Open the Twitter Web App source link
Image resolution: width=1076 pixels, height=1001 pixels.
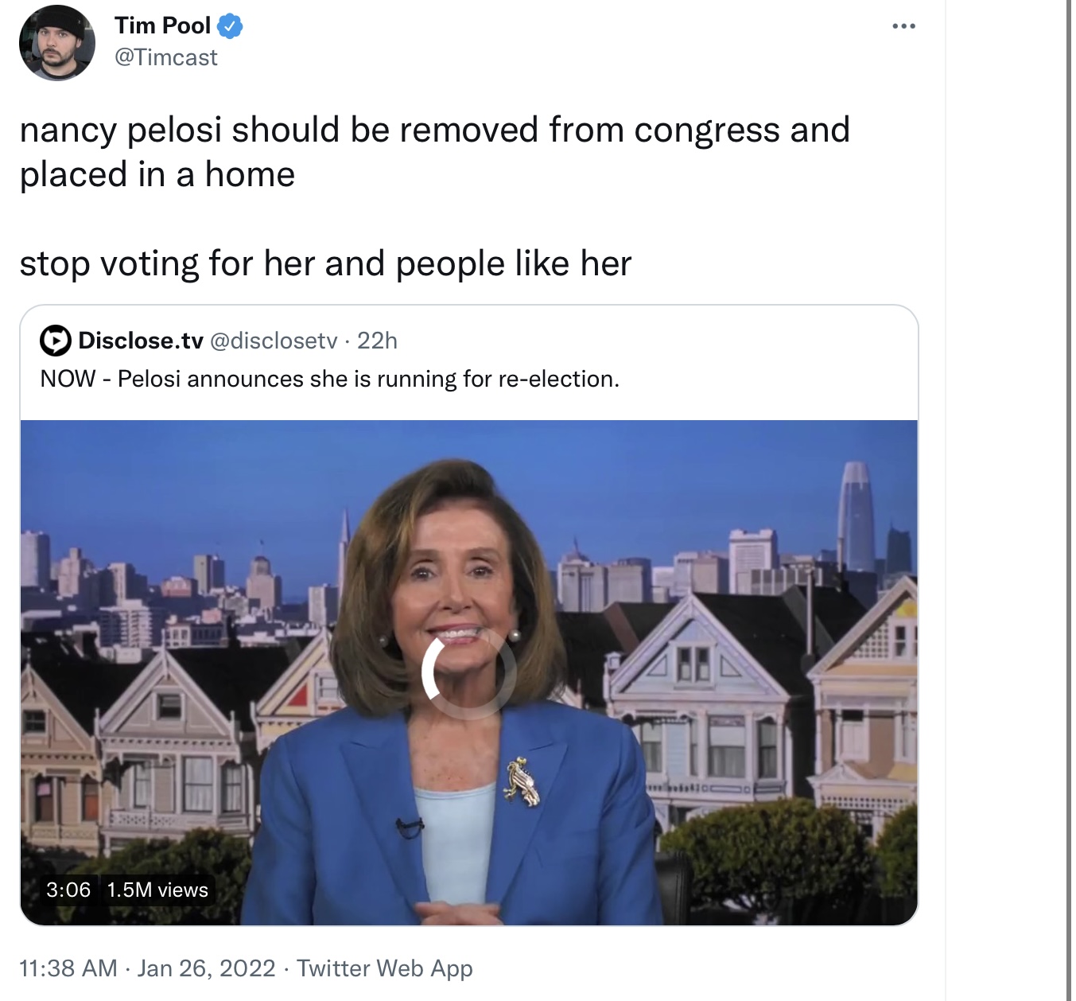(x=384, y=968)
